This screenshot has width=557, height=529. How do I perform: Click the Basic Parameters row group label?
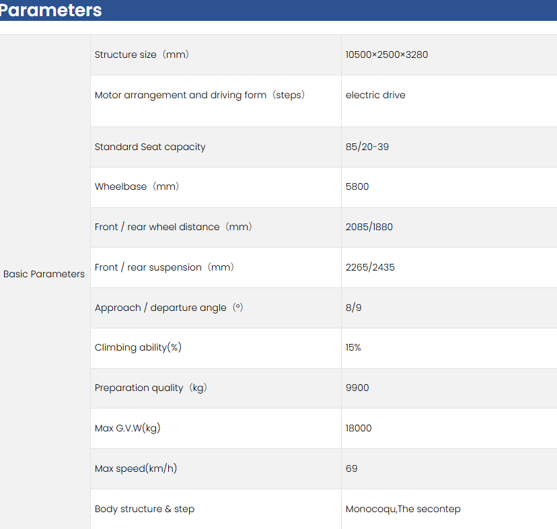click(x=44, y=274)
